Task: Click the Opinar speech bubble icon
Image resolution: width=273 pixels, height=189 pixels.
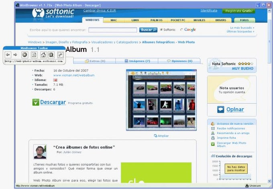Action: [220, 110]
